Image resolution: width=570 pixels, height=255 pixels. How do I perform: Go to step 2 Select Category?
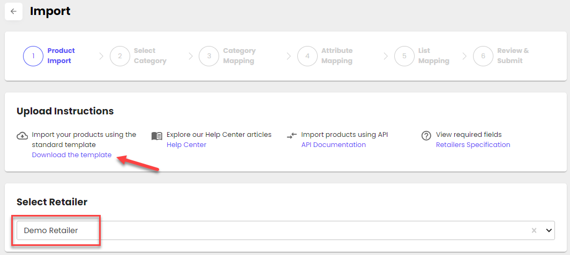tap(149, 56)
